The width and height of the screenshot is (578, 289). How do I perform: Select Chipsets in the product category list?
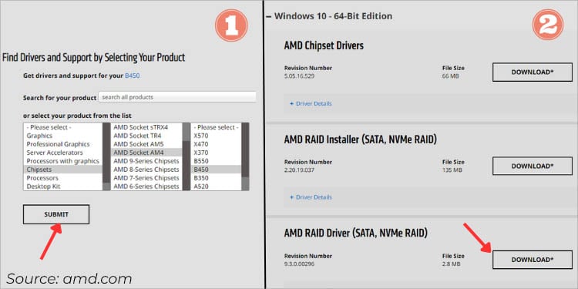click(62, 170)
